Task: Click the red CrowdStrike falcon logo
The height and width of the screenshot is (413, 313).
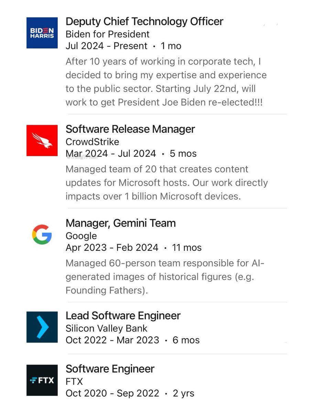Action: pos(42,140)
